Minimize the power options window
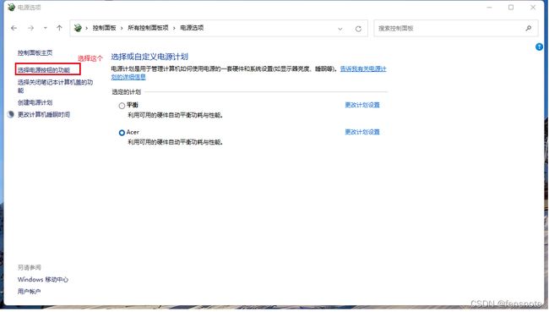This screenshot has height=312, width=549. (x=490, y=8)
